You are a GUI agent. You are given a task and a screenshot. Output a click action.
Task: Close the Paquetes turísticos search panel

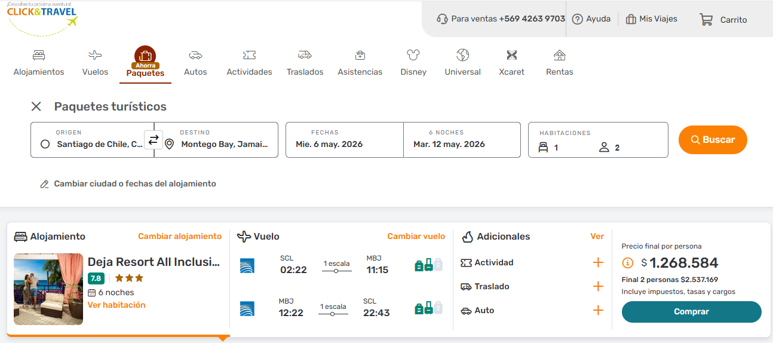[36, 106]
